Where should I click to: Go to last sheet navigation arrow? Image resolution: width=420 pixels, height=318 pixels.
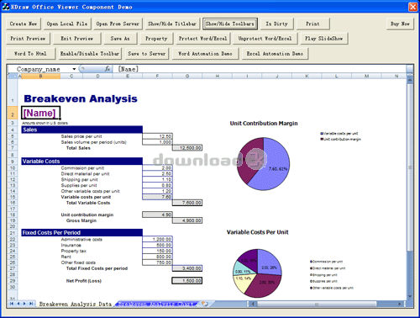point(31,304)
